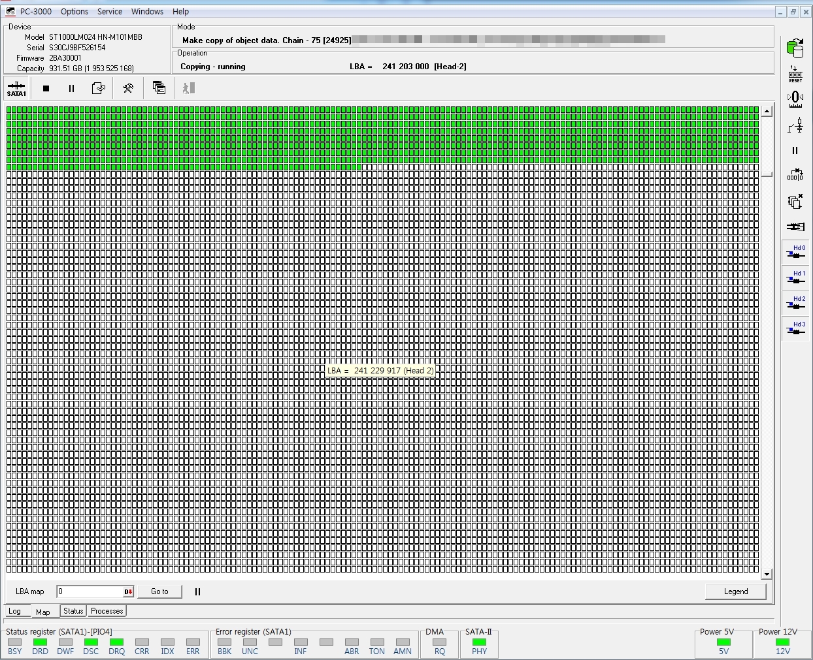Open the Windows menu
The height and width of the screenshot is (660, 813).
(x=147, y=11)
